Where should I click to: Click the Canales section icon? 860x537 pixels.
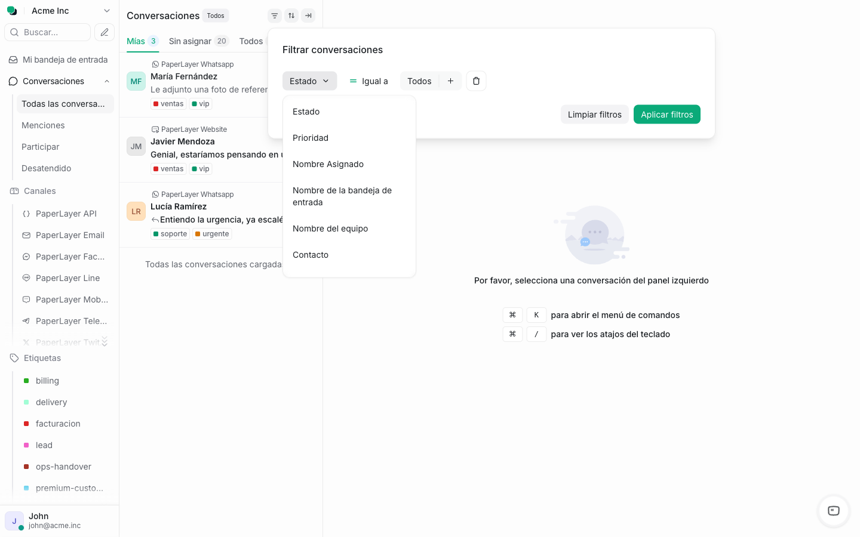14,191
